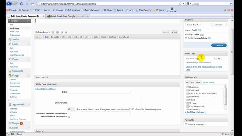
Task: Open the Shopp sidebar section
Action: [15, 76]
